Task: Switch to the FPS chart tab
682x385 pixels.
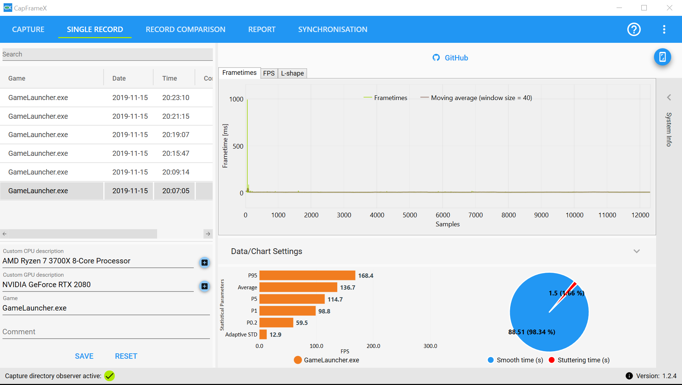Action: [x=269, y=73]
